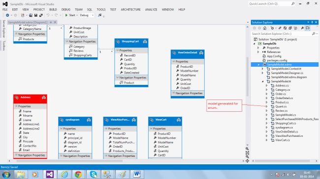Open Microsoft Word from the taskbar
320x179 pixels.
click(137, 174)
